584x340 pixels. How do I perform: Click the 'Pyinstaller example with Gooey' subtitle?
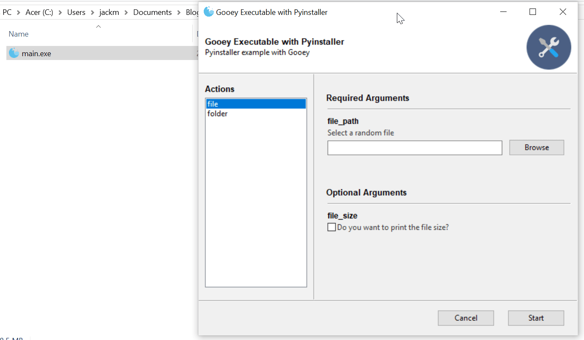[x=257, y=53]
